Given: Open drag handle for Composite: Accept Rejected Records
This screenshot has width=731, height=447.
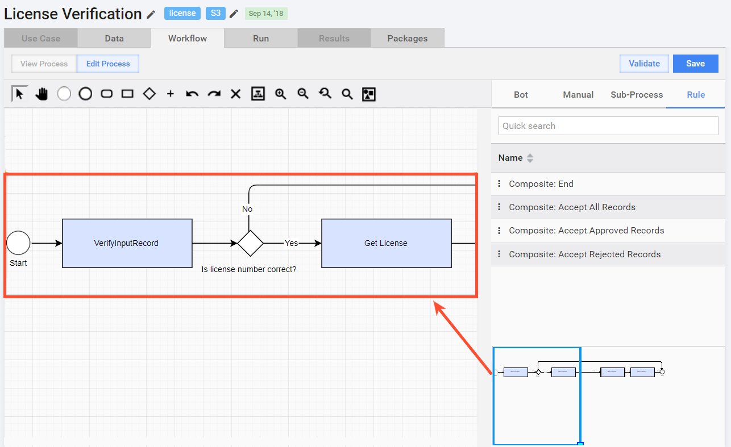Looking at the screenshot, I should 499,254.
